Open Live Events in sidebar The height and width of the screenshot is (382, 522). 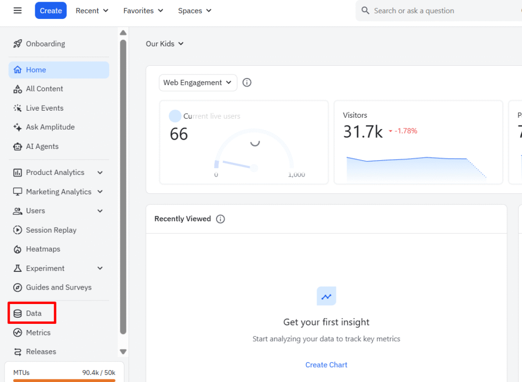coord(44,108)
